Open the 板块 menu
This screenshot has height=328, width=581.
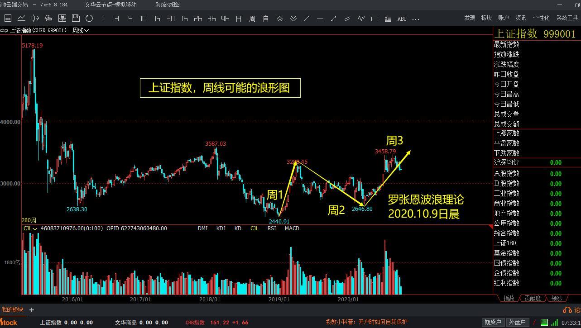point(486,18)
